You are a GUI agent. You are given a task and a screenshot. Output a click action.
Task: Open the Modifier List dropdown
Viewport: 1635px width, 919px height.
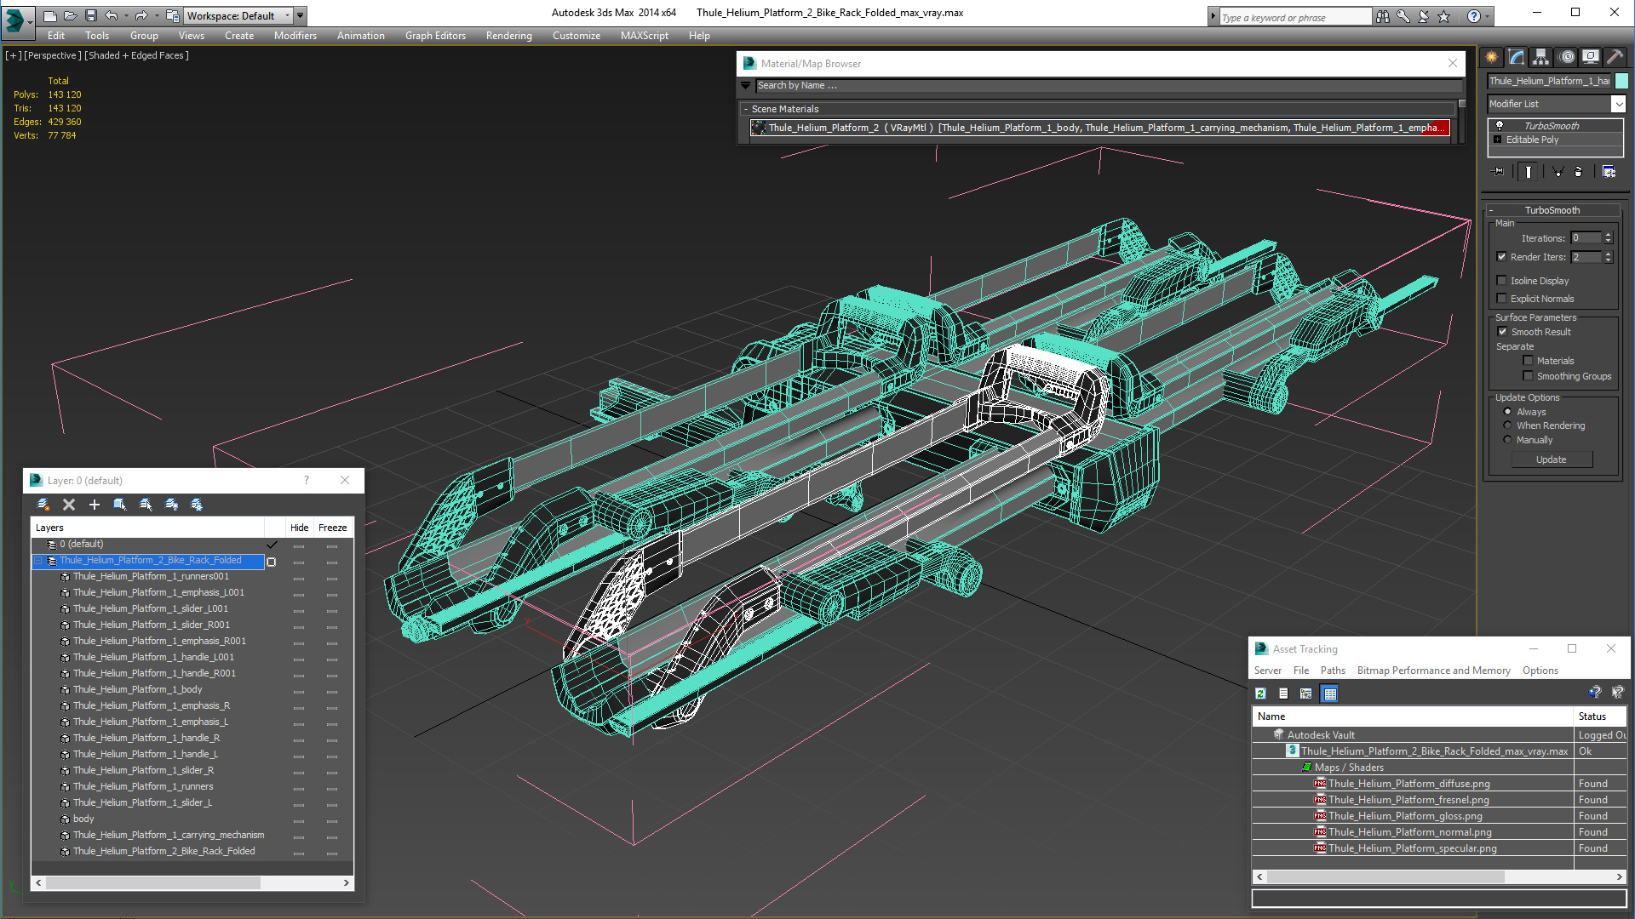(x=1618, y=104)
